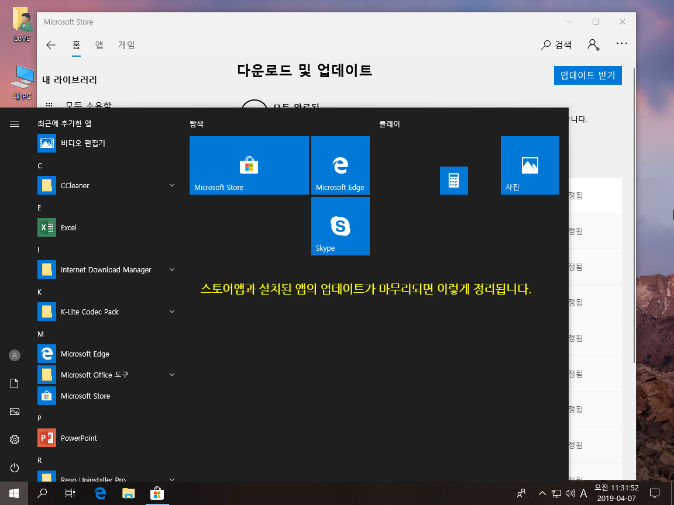Click the letter E group header
This screenshot has width=674, height=505.
(40, 208)
